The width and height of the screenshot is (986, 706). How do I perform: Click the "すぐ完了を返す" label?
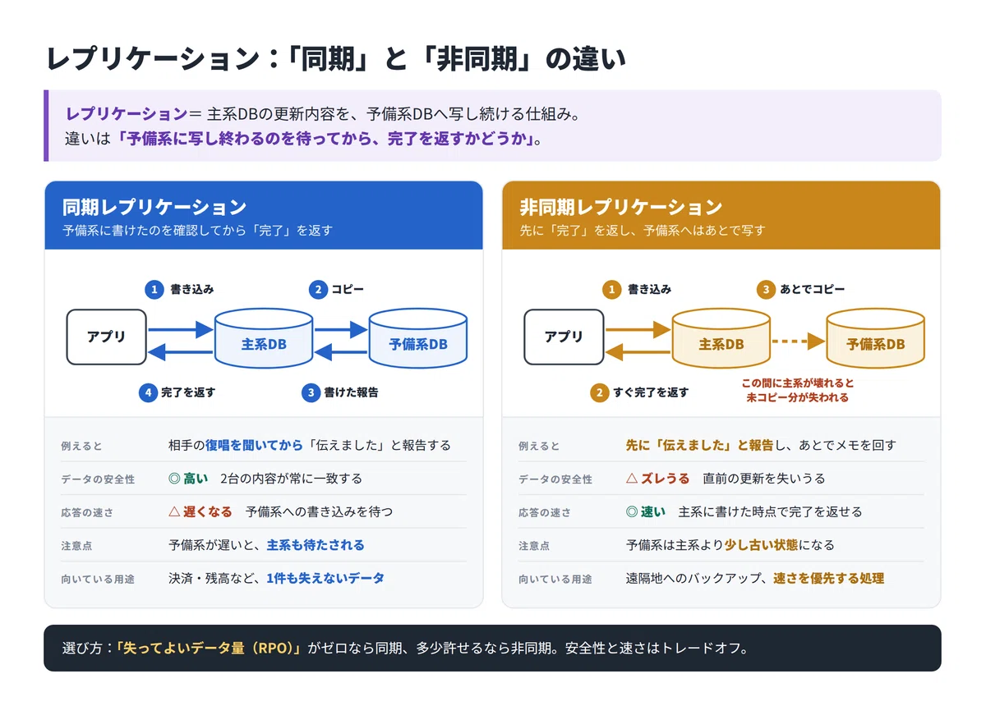[651, 392]
